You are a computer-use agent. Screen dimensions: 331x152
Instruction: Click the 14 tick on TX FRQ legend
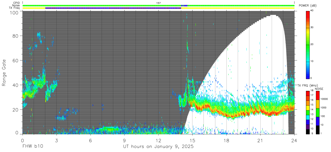click(312, 109)
